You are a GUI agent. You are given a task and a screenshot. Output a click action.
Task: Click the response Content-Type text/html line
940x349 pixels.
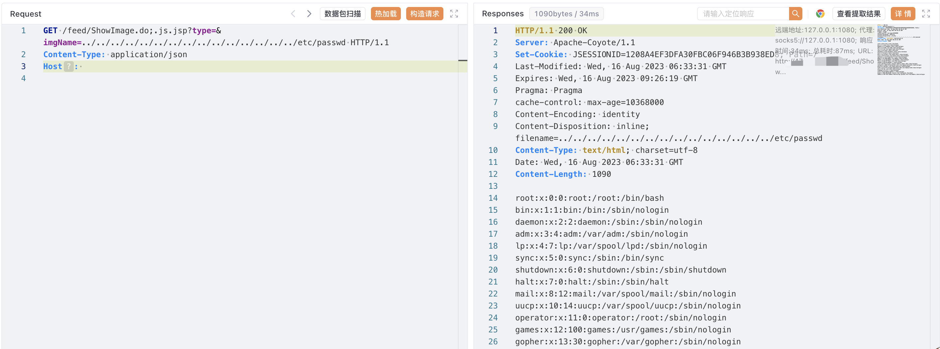606,151
